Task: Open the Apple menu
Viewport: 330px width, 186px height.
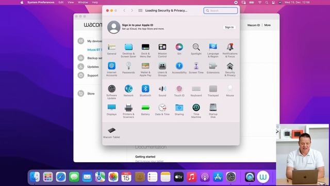Action: pos(22,3)
